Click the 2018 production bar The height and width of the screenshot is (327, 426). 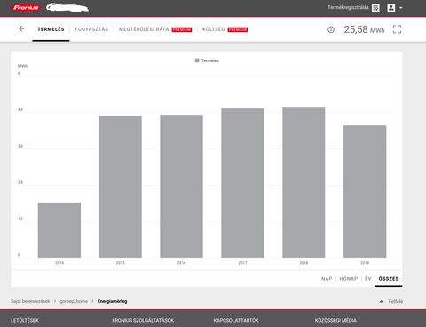click(304, 182)
